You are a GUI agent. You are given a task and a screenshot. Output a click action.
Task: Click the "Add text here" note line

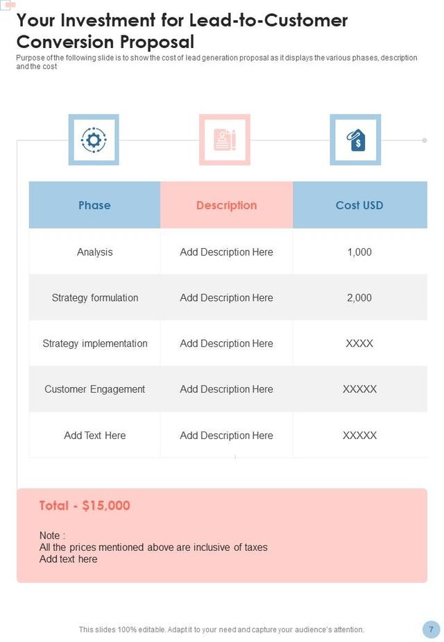click(69, 559)
